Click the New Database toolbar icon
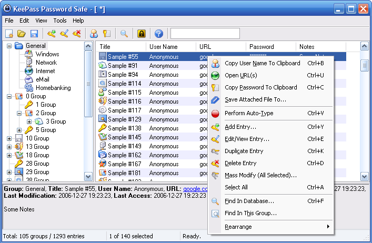The height and width of the screenshot is (243, 372). click(9, 34)
